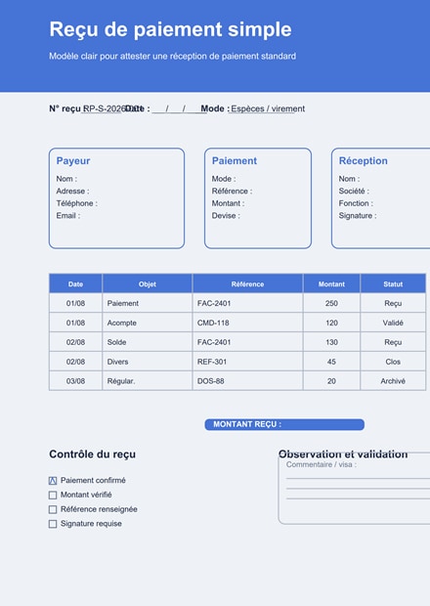Click the Date column header
Image resolution: width=430 pixels, height=606 pixels.
[x=75, y=284]
